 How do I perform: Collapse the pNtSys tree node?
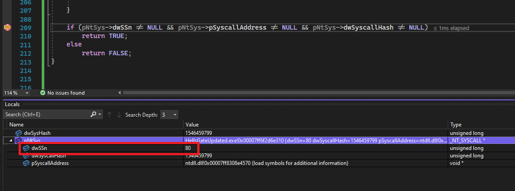pos(11,141)
